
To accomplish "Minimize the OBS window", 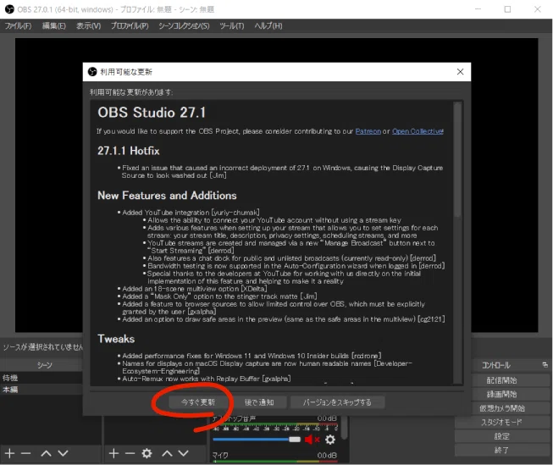I will coord(478,9).
